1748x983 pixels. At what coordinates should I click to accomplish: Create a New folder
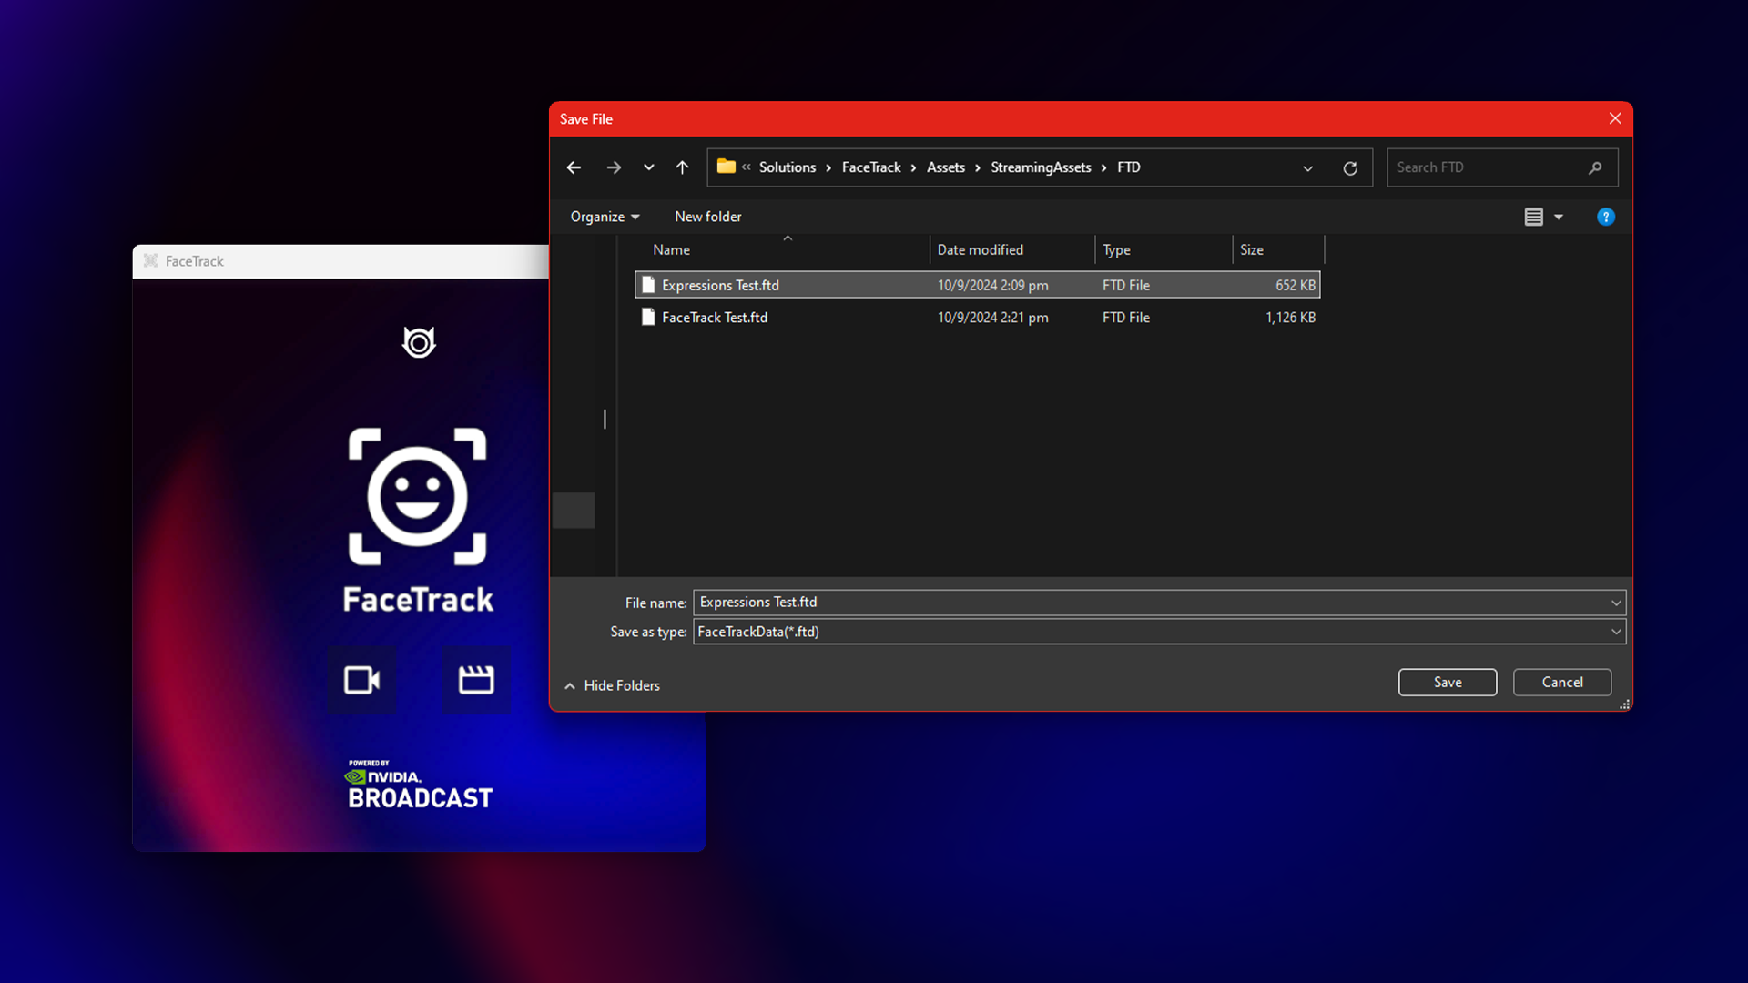click(707, 217)
